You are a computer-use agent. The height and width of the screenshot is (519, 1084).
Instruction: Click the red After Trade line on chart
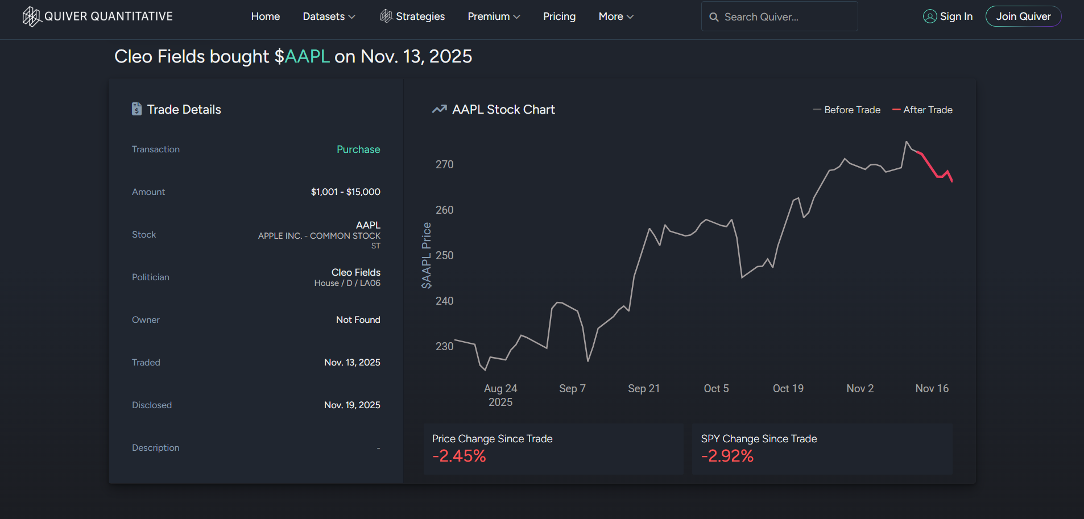(933, 169)
